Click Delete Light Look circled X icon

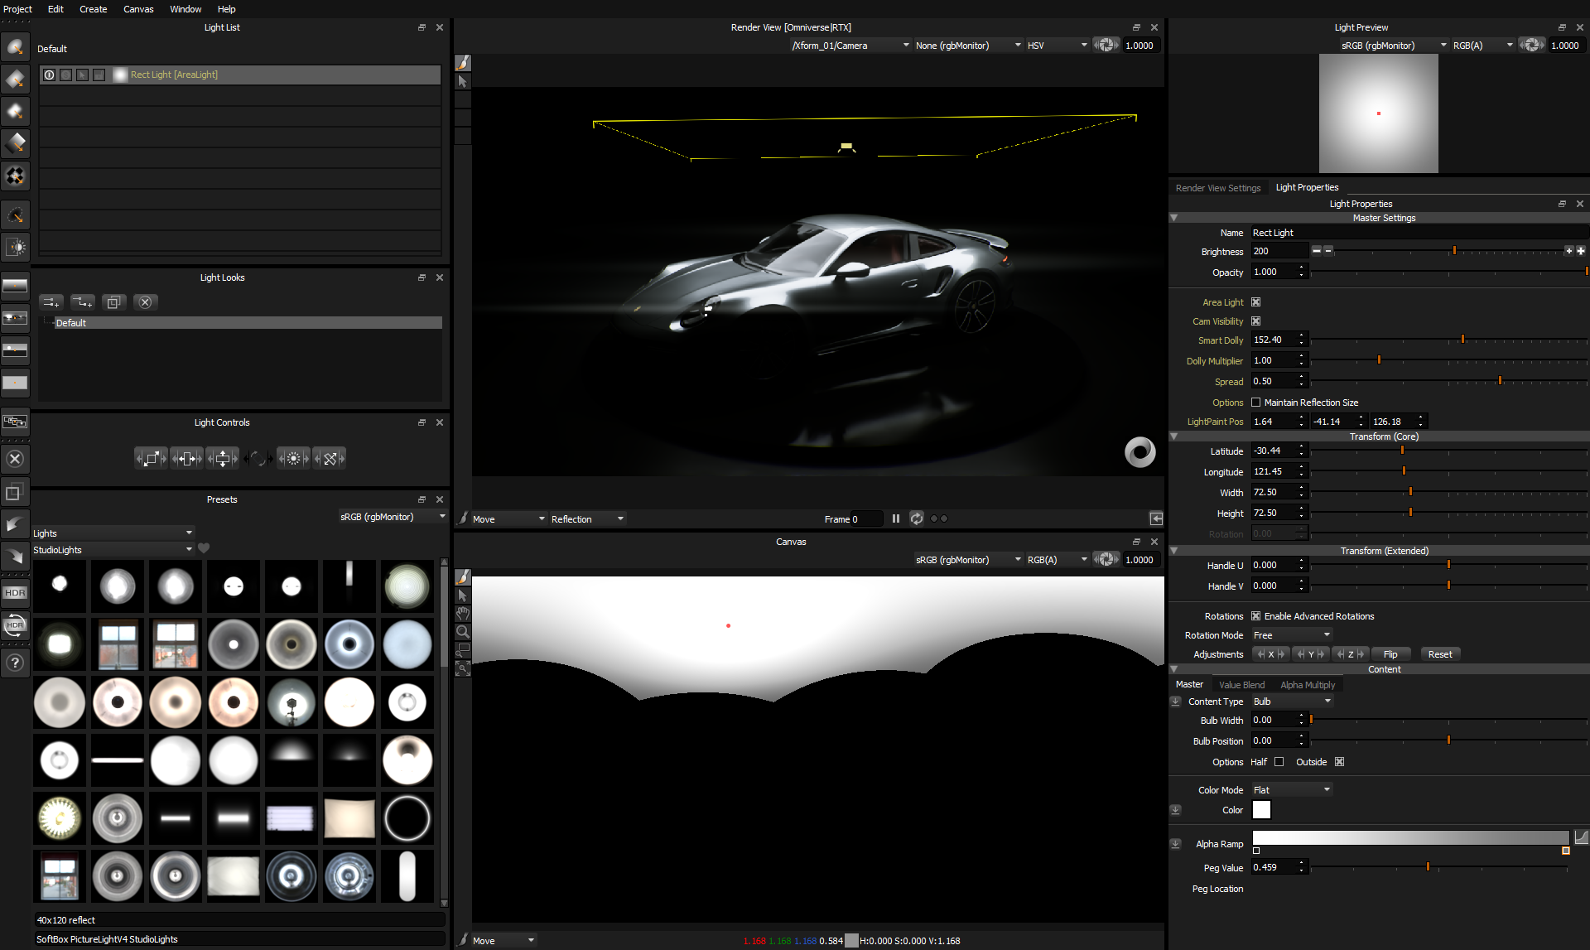(x=145, y=302)
